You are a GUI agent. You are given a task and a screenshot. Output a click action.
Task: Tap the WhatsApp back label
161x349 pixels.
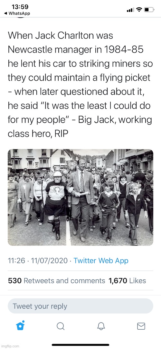[19, 13]
